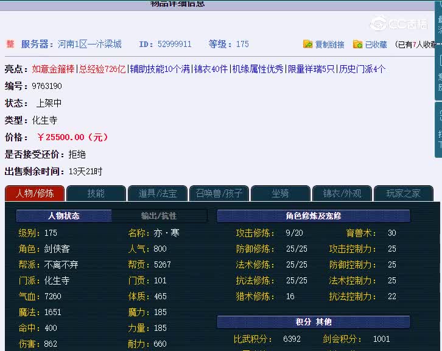Click the 角色修炼及宠修 section header
The height and width of the screenshot is (351, 442).
tap(313, 216)
